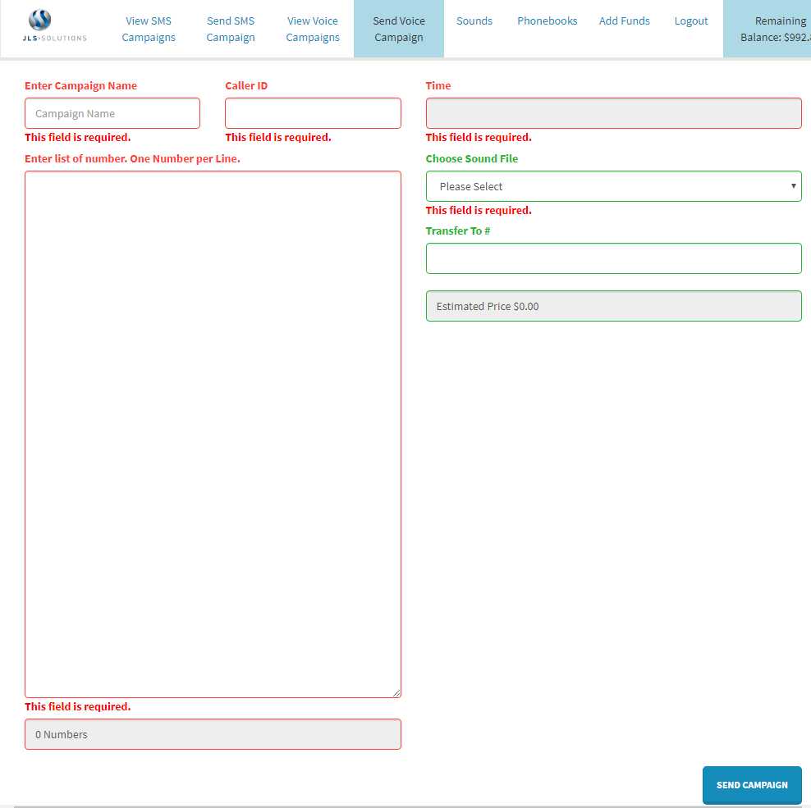The image size is (811, 808).
Task: Click the required error under Sound File
Action: point(479,210)
